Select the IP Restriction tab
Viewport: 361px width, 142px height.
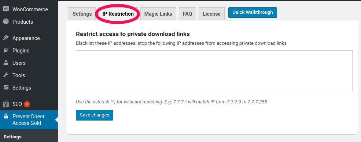(x=118, y=14)
